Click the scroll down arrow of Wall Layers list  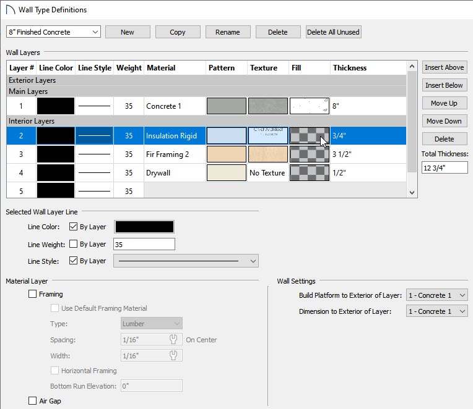coord(412,193)
